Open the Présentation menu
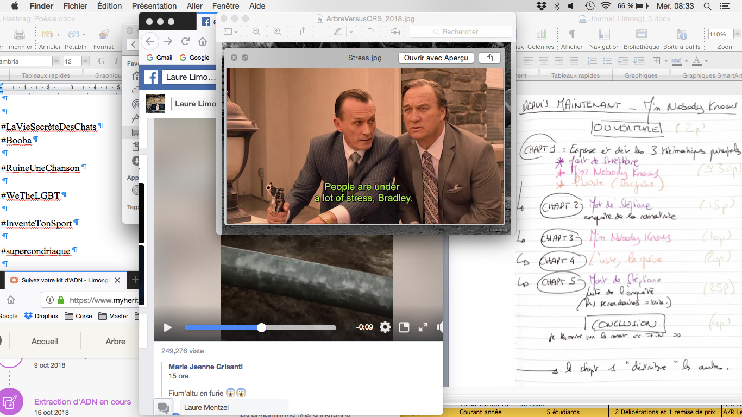 [x=154, y=6]
